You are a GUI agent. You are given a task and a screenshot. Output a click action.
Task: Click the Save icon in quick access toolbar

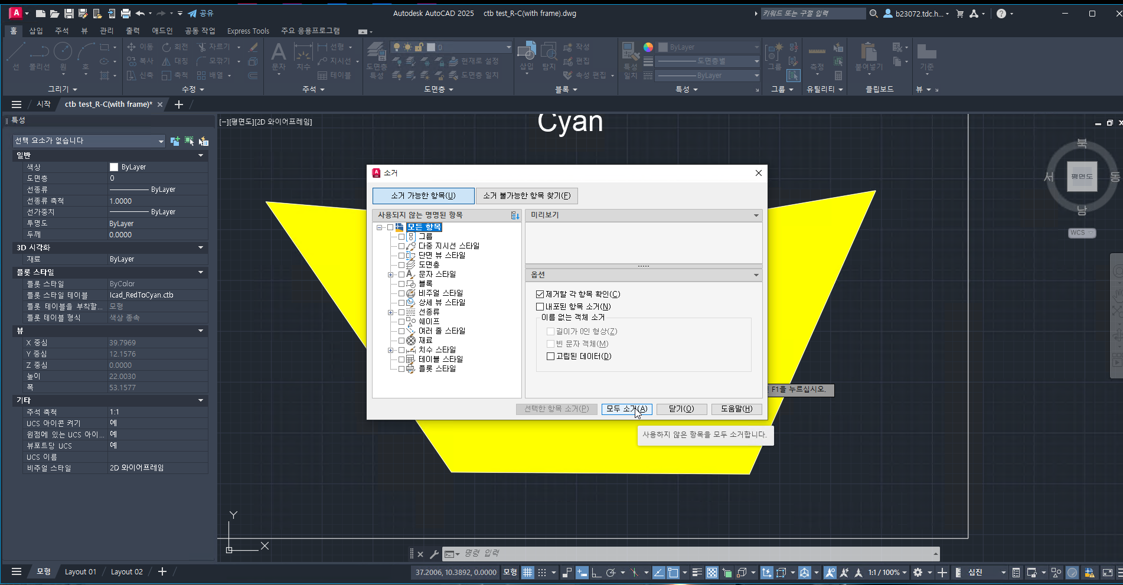click(x=69, y=13)
